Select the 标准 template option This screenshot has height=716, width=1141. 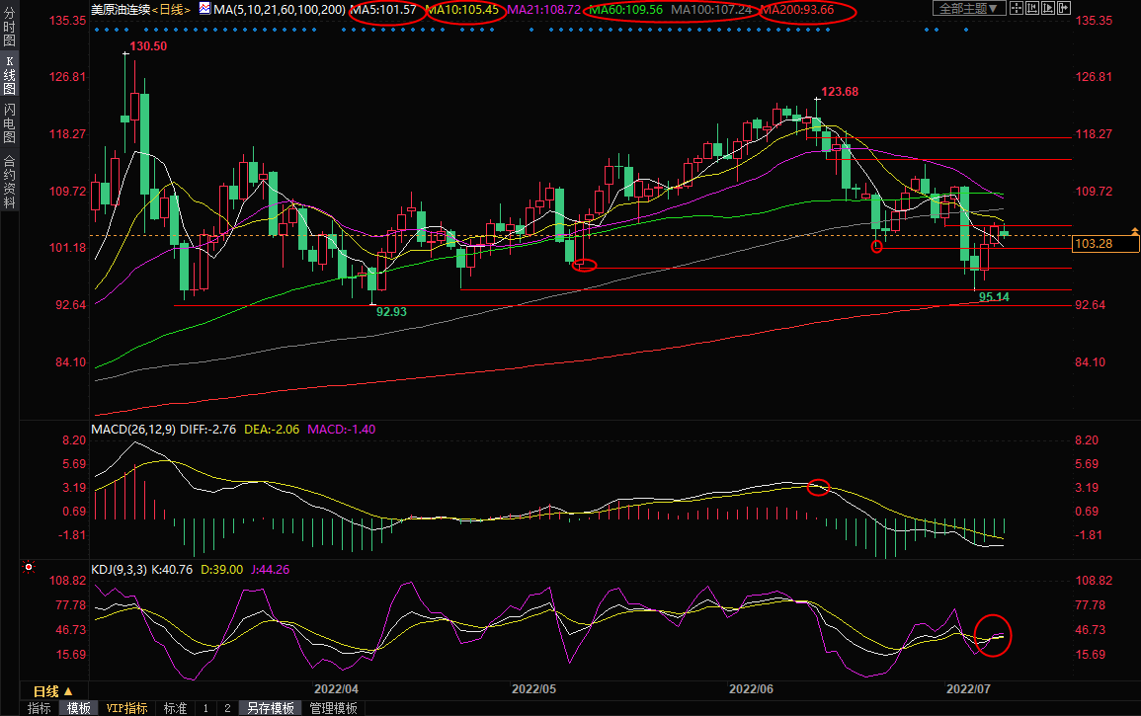175,708
